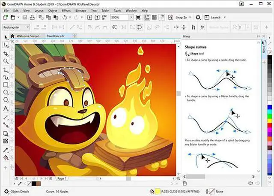Open the zoom level dropdown arrow
274x196 pixels.
click(x=131, y=17)
